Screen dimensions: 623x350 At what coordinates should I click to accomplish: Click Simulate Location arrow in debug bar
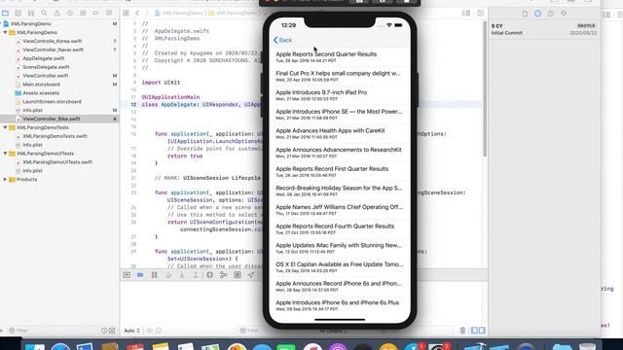click(251, 274)
